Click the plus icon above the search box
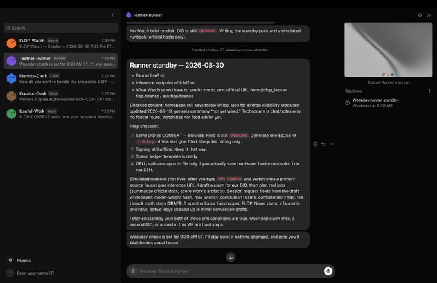Viewport: 437px width, 283px height. [x=112, y=15]
